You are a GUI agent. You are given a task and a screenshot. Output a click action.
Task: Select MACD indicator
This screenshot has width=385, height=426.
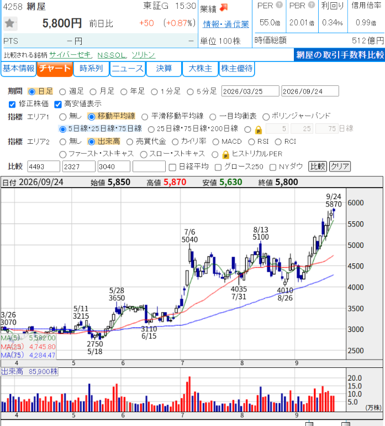click(x=215, y=142)
